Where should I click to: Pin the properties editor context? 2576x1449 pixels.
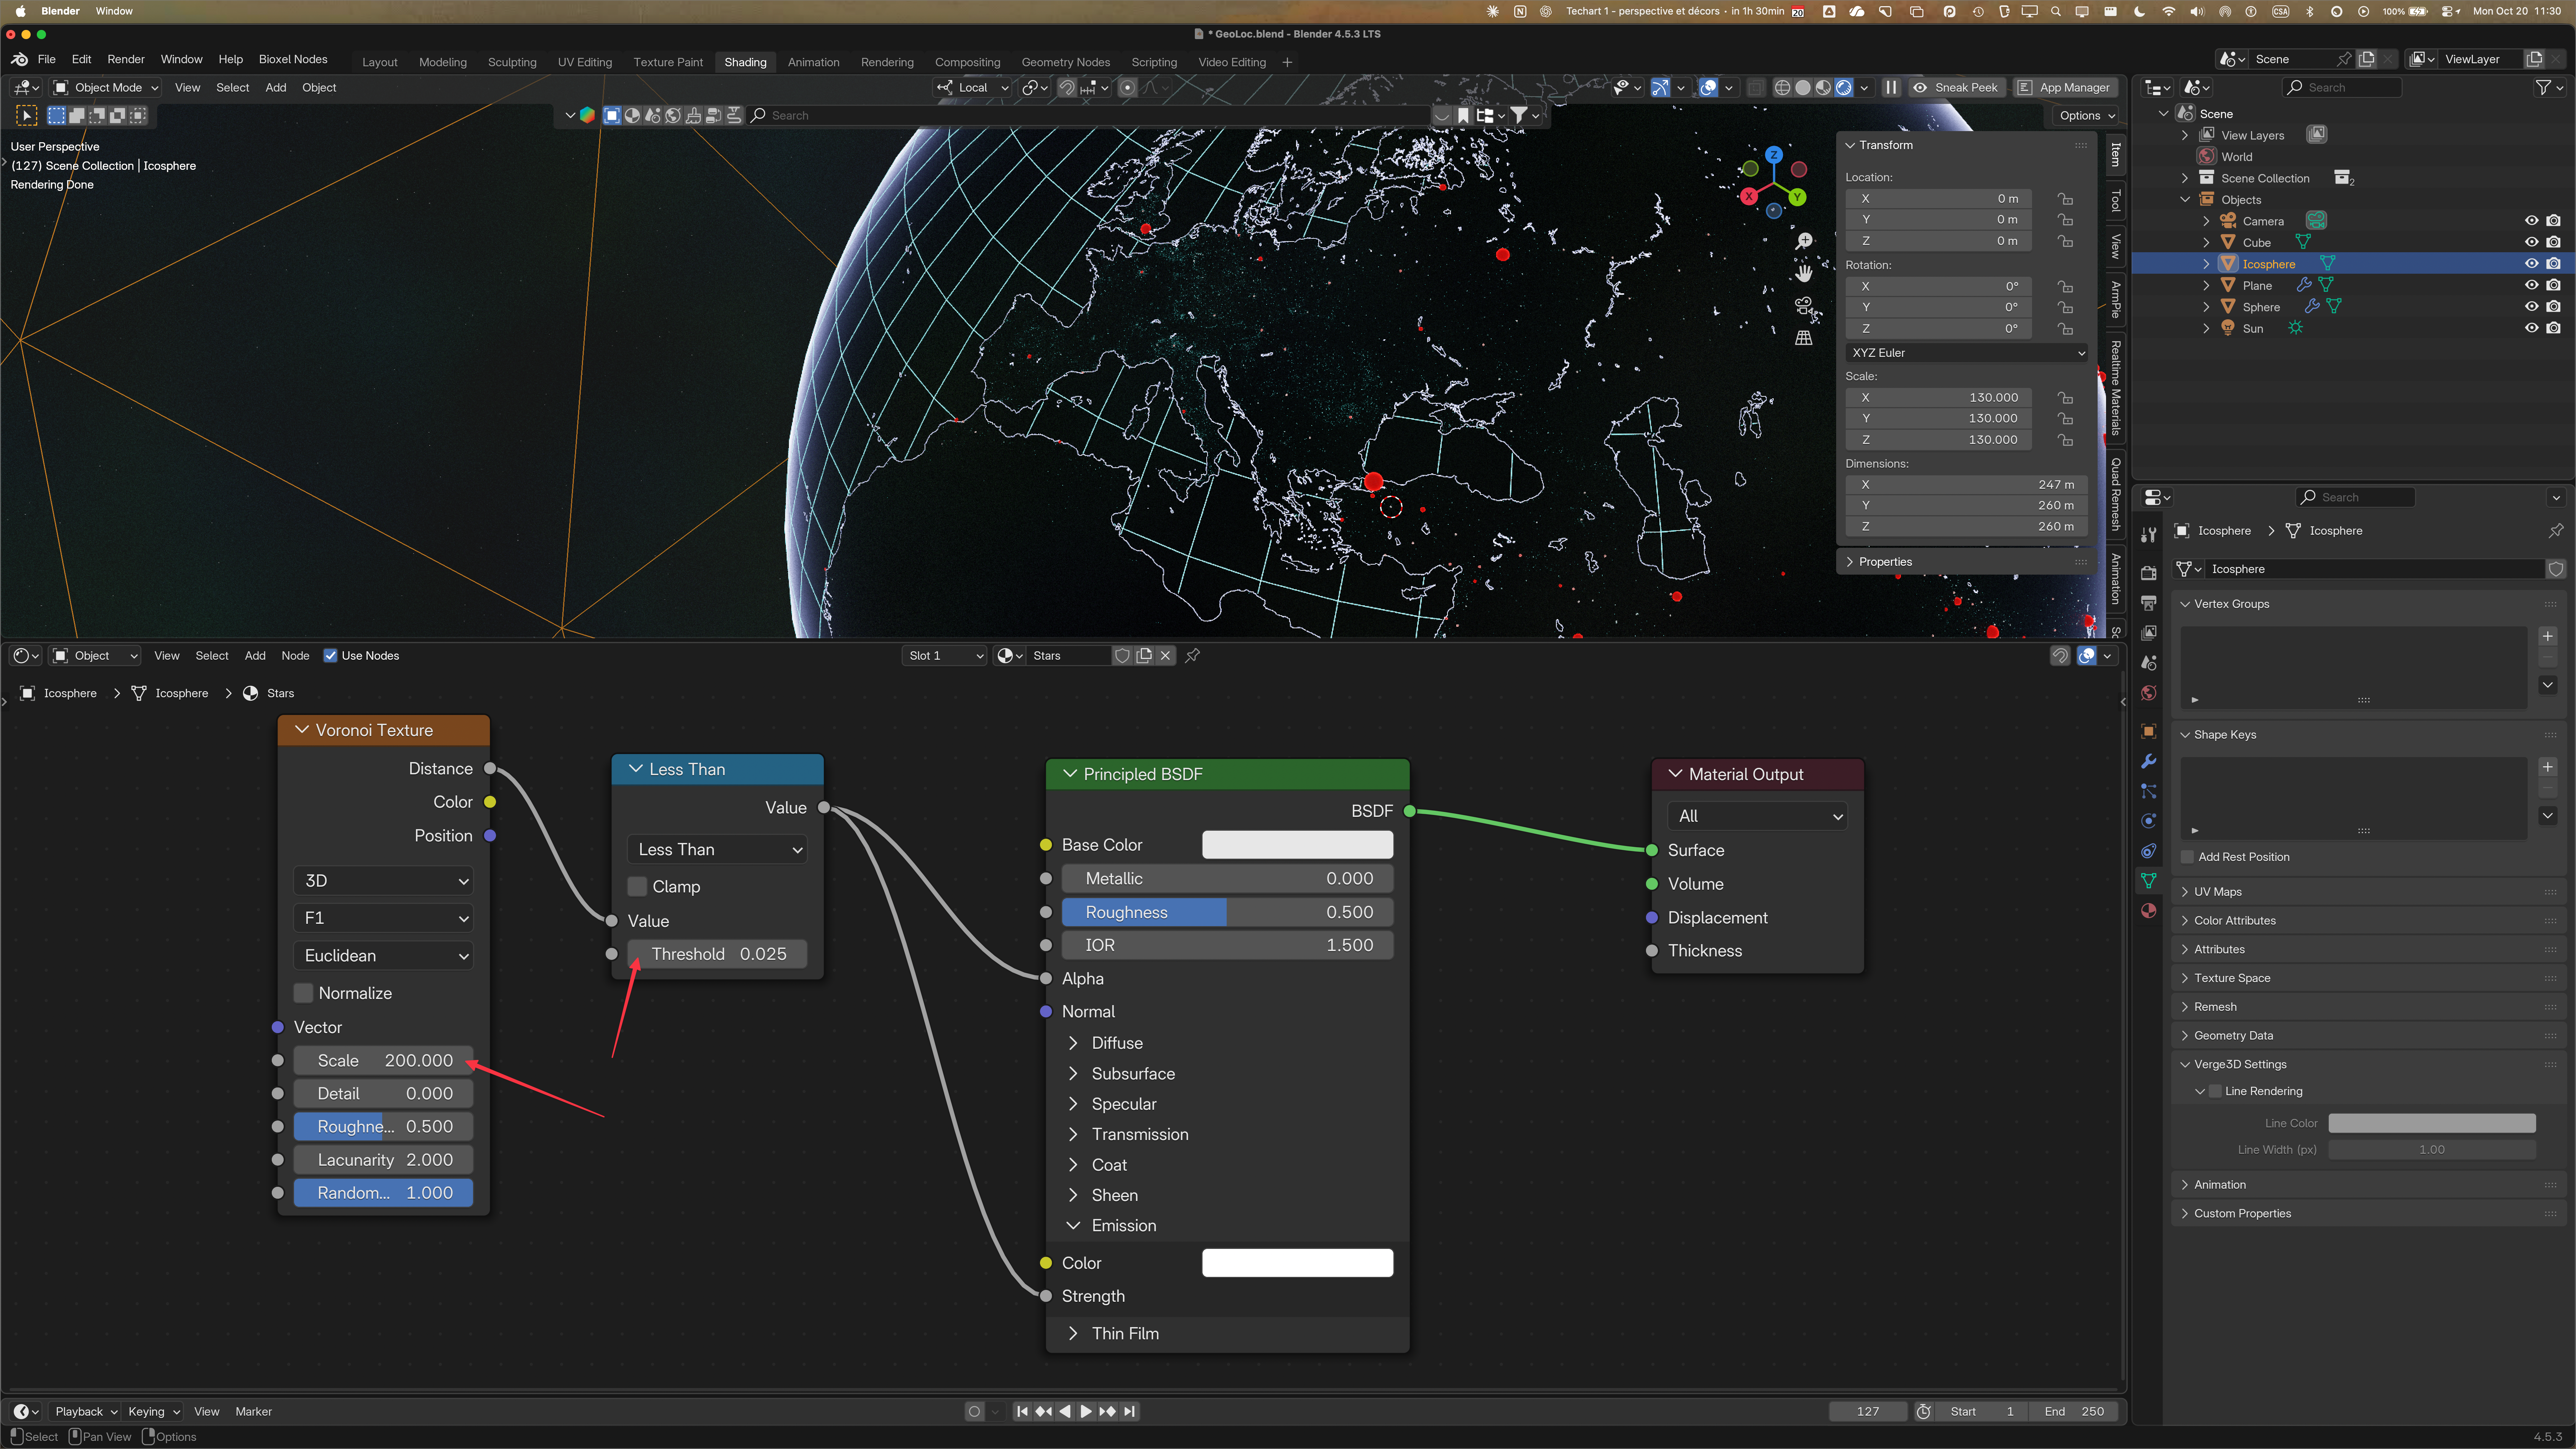[2556, 530]
